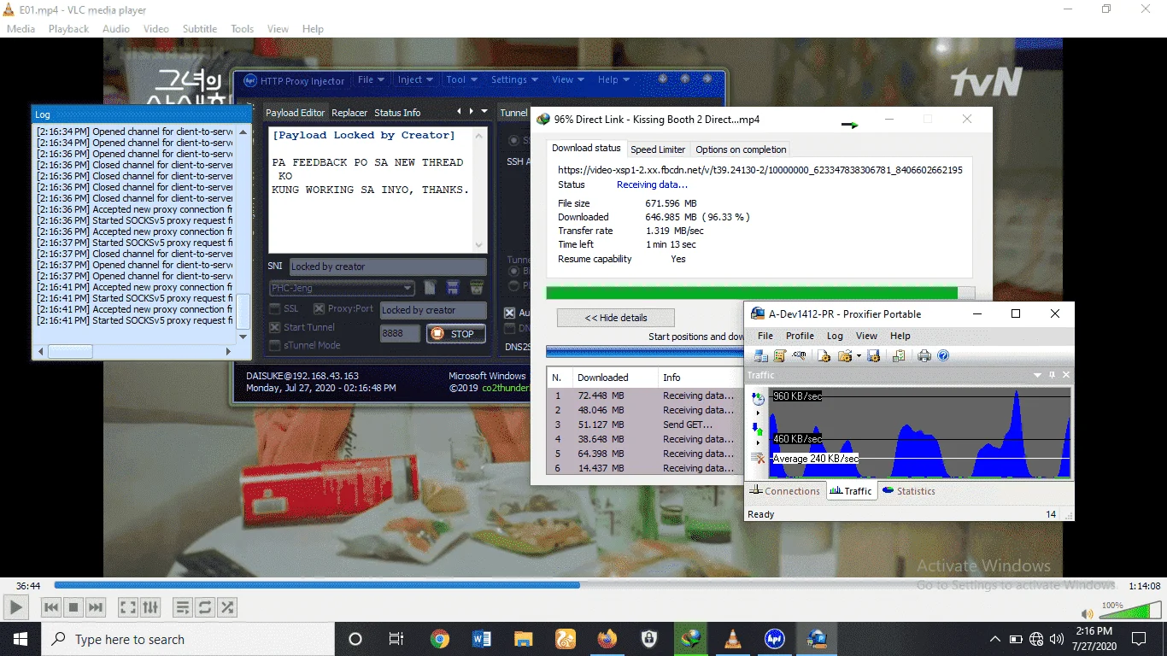Open File Explorer from the taskbar
Image resolution: width=1167 pixels, height=656 pixels.
point(524,639)
